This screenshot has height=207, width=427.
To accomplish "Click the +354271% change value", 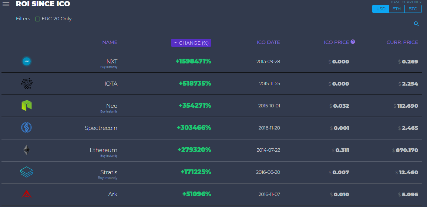I will 195,106.
